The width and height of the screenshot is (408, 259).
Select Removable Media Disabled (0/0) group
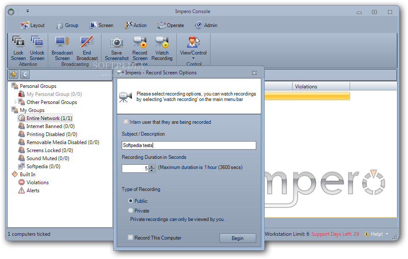[x=63, y=142]
